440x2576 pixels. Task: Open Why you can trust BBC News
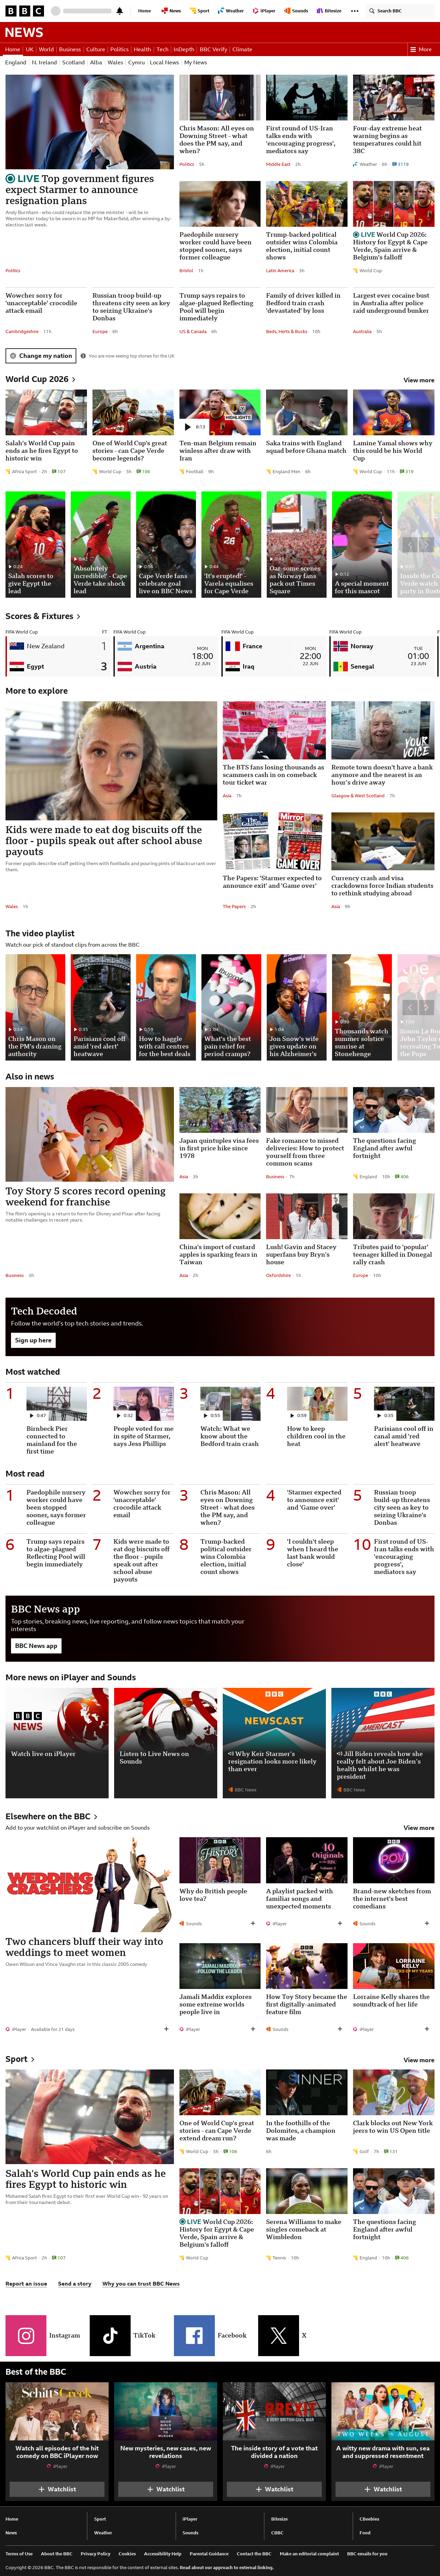tap(141, 2283)
